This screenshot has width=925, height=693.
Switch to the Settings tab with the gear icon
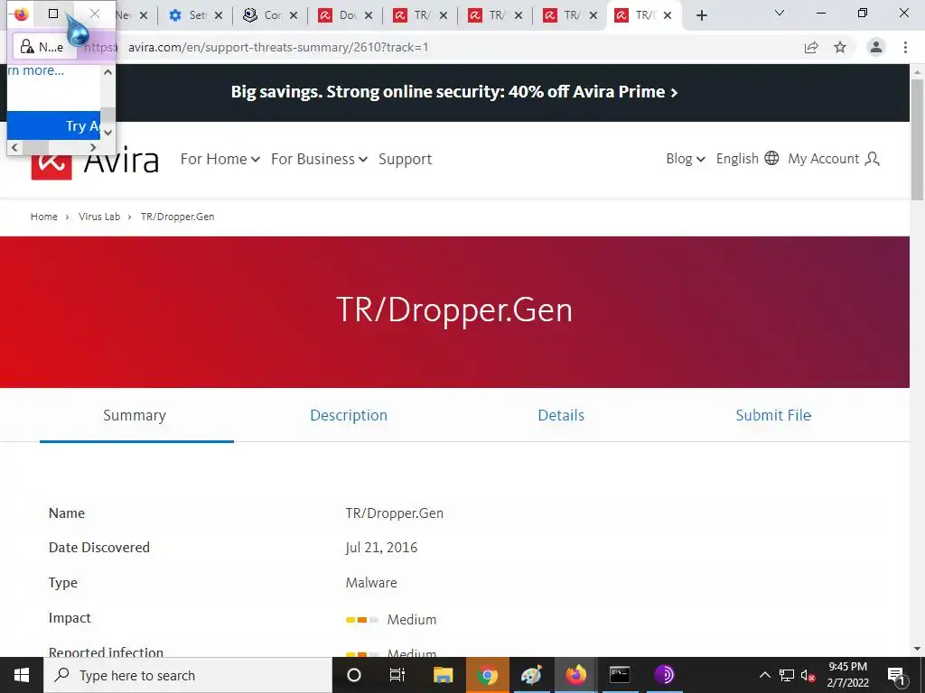pyautogui.click(x=188, y=16)
